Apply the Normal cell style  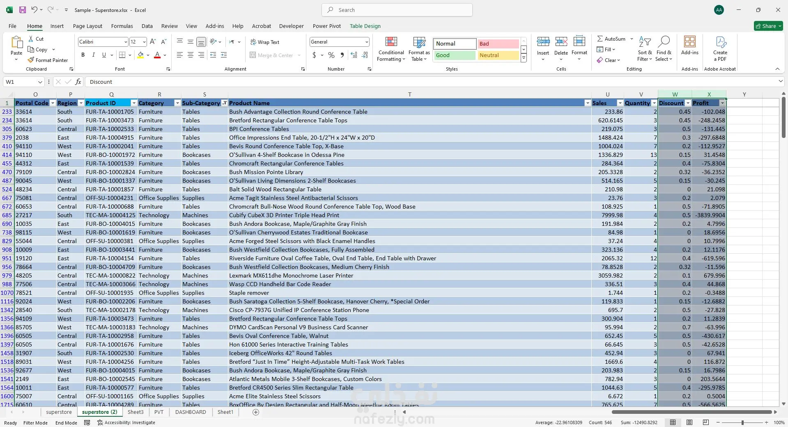point(455,44)
